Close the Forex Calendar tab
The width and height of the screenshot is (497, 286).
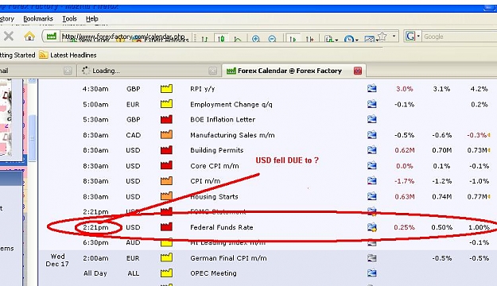(358, 71)
